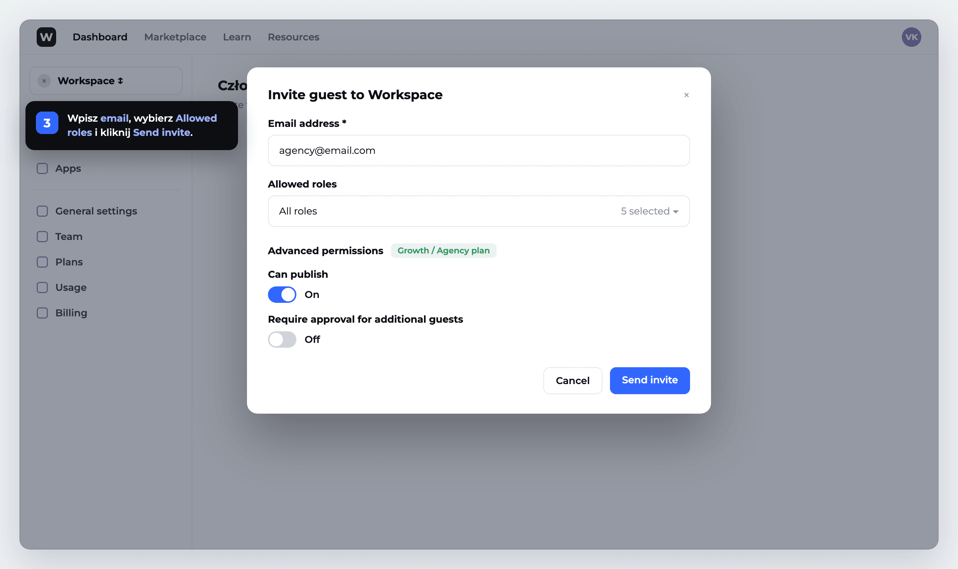Image resolution: width=958 pixels, height=569 pixels.
Task: Open the Resources tab
Action: (x=293, y=37)
